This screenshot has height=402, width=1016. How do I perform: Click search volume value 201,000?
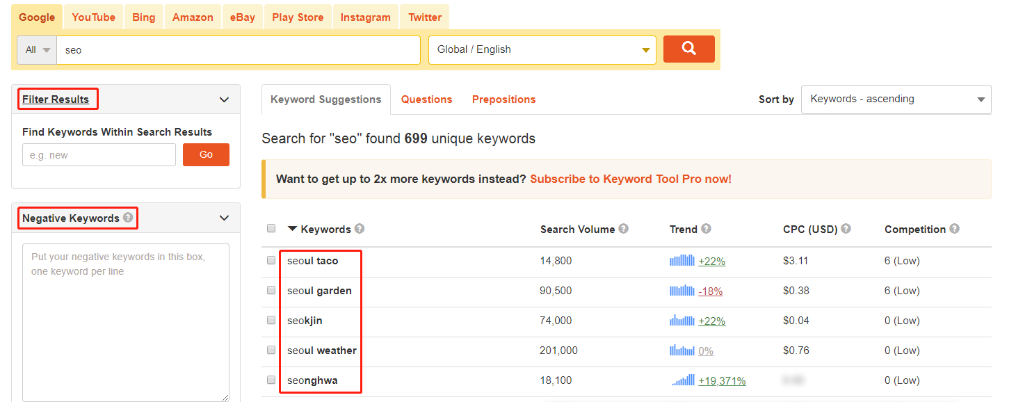pyautogui.click(x=558, y=351)
